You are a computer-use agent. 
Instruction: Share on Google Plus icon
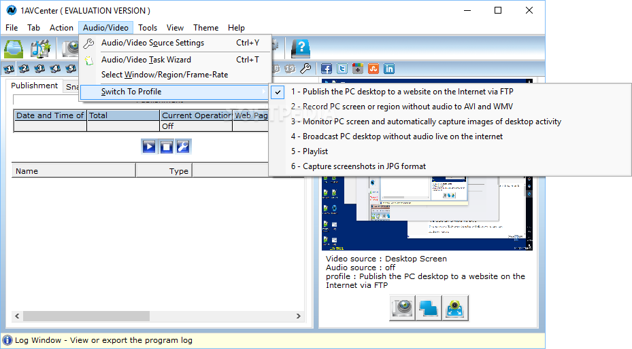[358, 69]
